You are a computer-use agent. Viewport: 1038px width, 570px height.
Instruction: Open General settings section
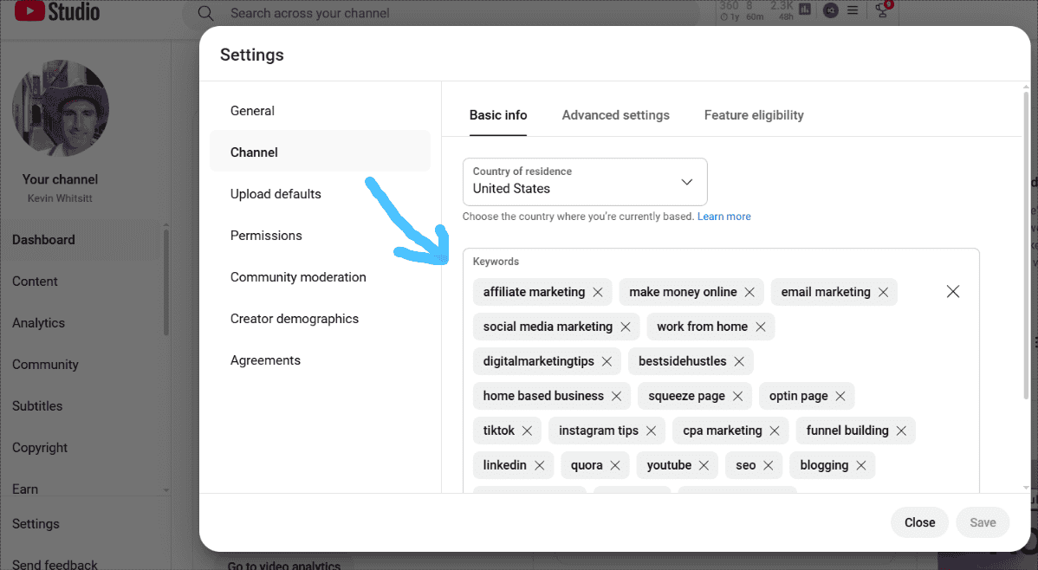tap(320, 111)
